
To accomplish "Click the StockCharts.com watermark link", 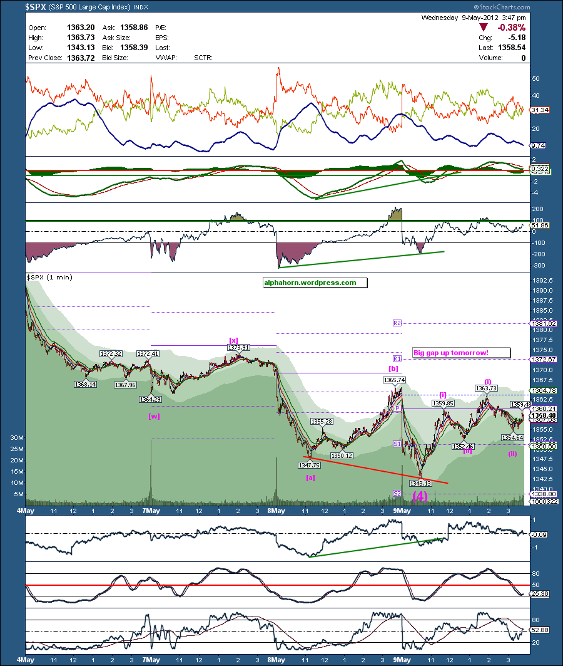I will (502, 8).
